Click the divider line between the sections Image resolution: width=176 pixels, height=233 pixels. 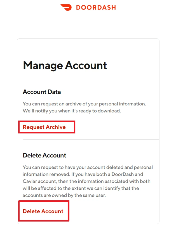[x=91, y=140]
